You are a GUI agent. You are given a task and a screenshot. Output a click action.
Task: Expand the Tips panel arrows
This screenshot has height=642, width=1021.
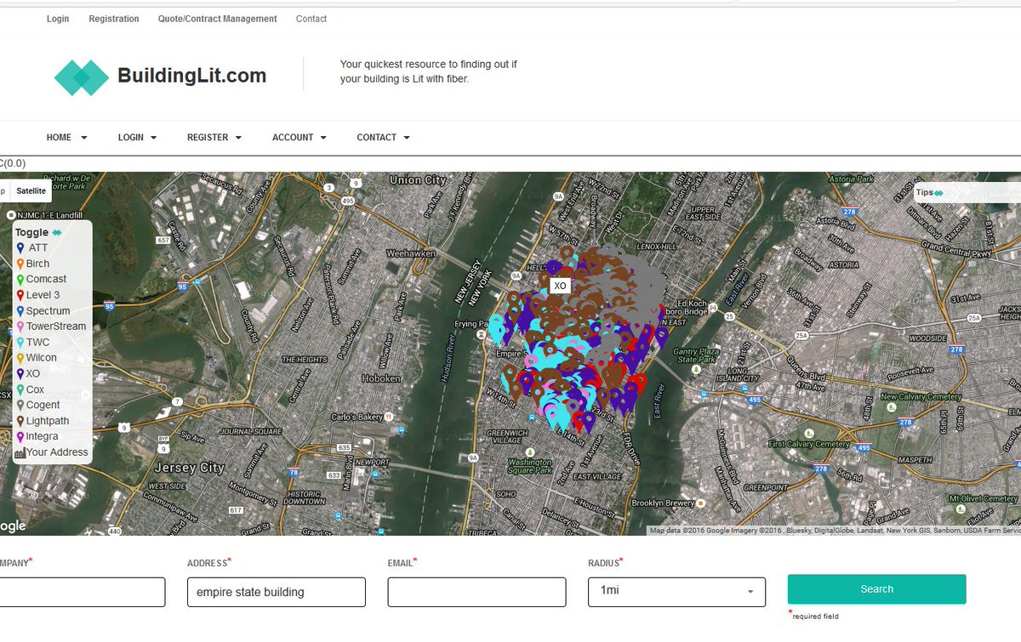[938, 193]
